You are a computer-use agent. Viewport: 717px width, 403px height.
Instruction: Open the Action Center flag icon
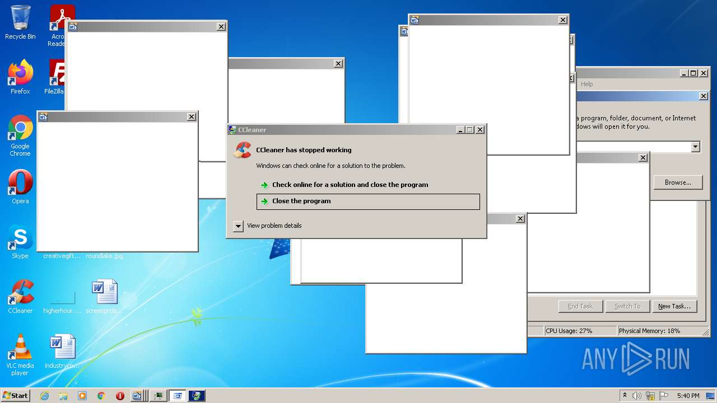coord(664,396)
